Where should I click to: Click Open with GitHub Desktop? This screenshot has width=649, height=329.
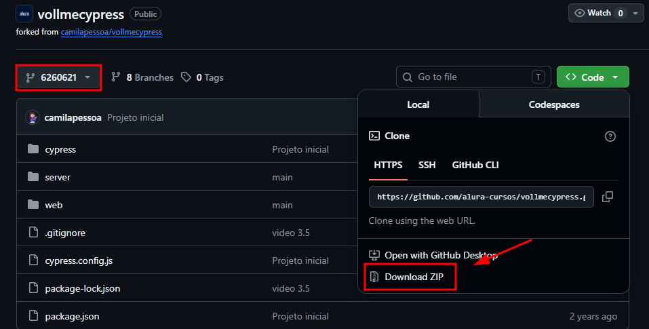point(441,255)
